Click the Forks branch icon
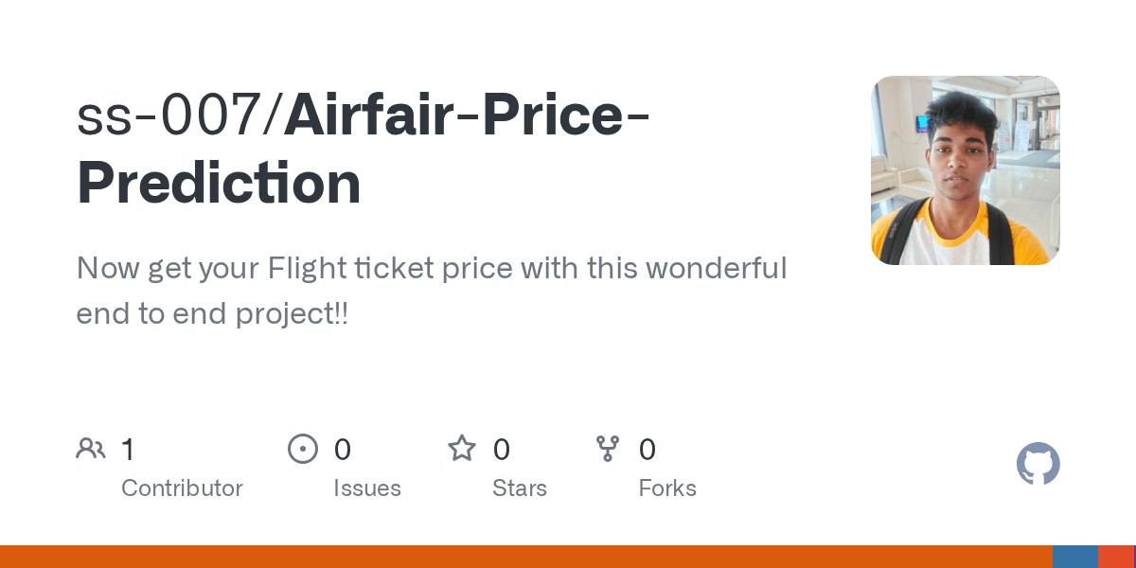Viewport: 1136px width, 568px height. click(607, 449)
